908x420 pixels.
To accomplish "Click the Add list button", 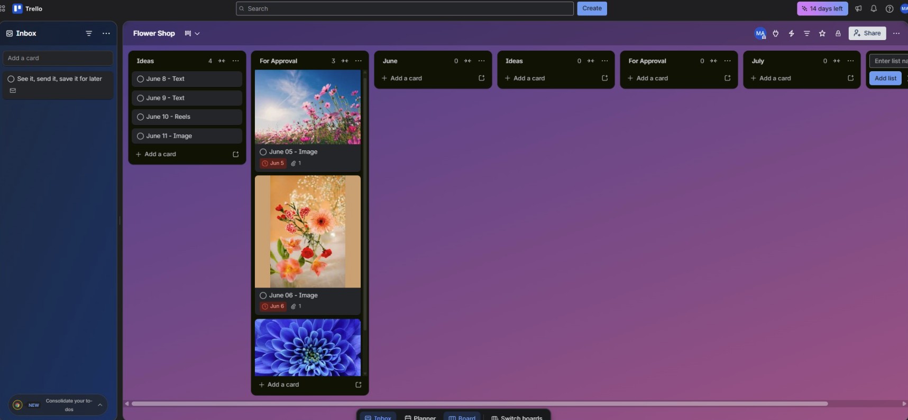I will point(885,78).
